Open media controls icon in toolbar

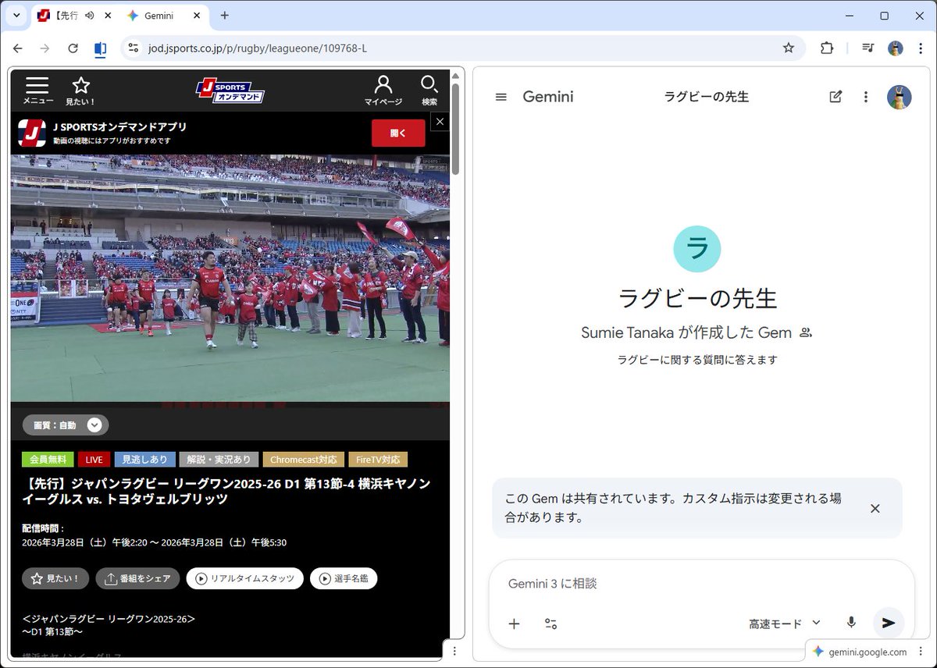tap(868, 48)
